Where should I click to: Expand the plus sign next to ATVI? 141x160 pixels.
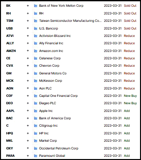click(x=28, y=36)
